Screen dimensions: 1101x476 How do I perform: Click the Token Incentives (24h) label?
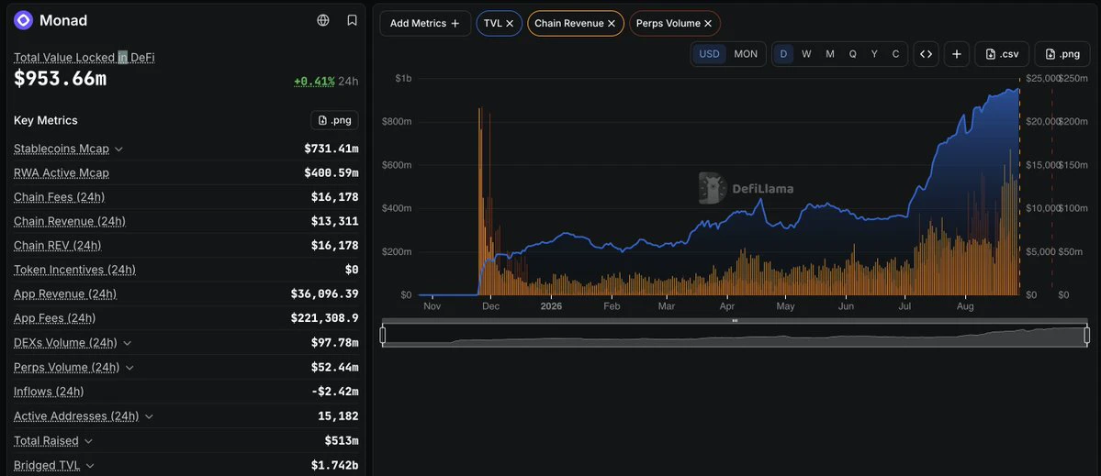[74, 270]
